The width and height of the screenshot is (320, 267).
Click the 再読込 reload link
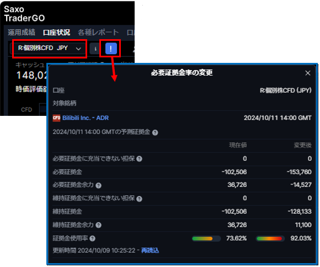click(150, 250)
